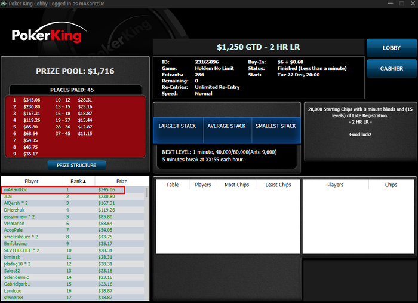Click the PLACES PAID: 45 label
The image size is (418, 303).
(x=72, y=90)
